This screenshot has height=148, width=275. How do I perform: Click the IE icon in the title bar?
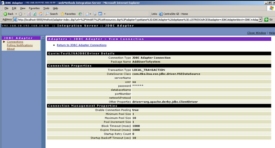(2, 3)
